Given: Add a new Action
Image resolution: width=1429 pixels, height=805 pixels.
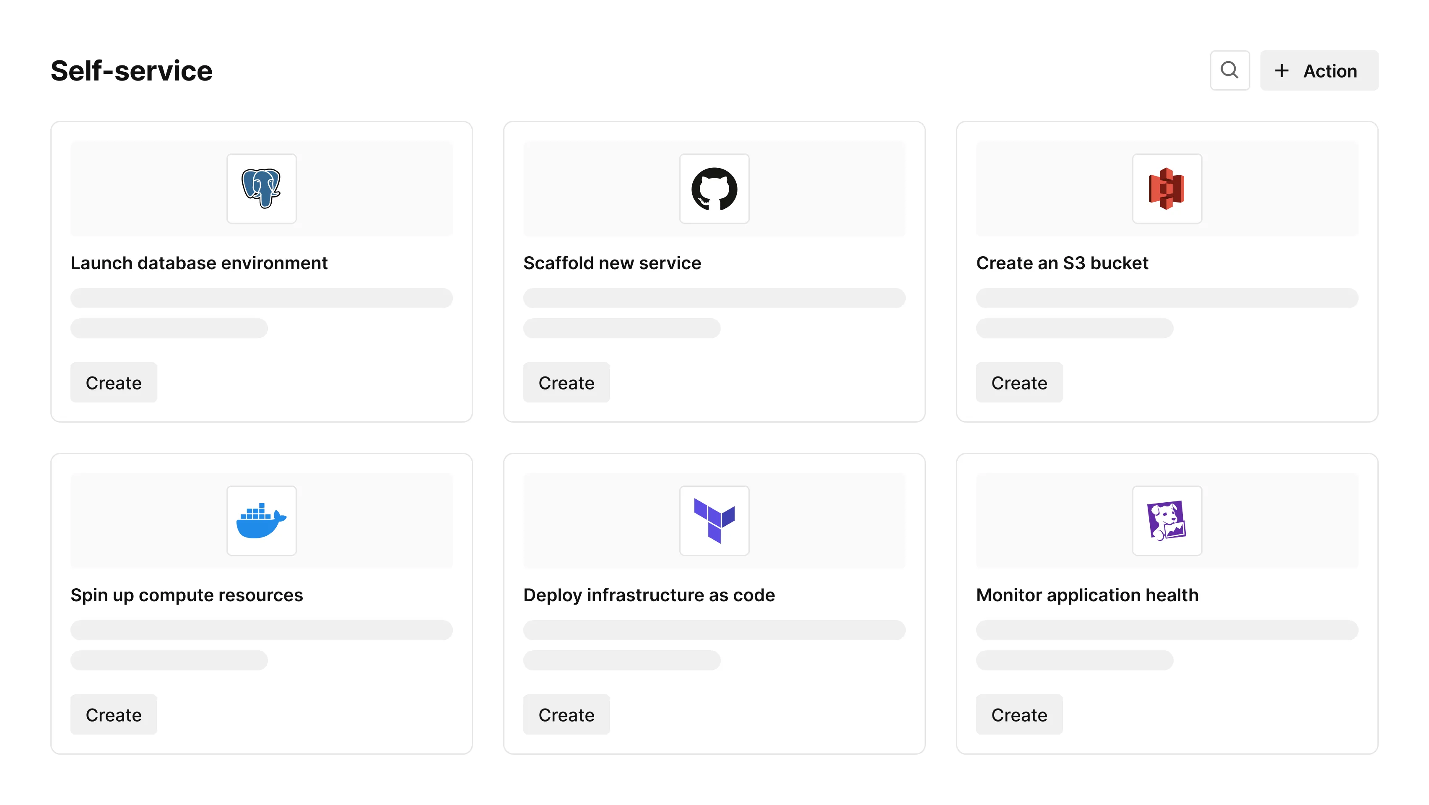Looking at the screenshot, I should click(x=1319, y=70).
